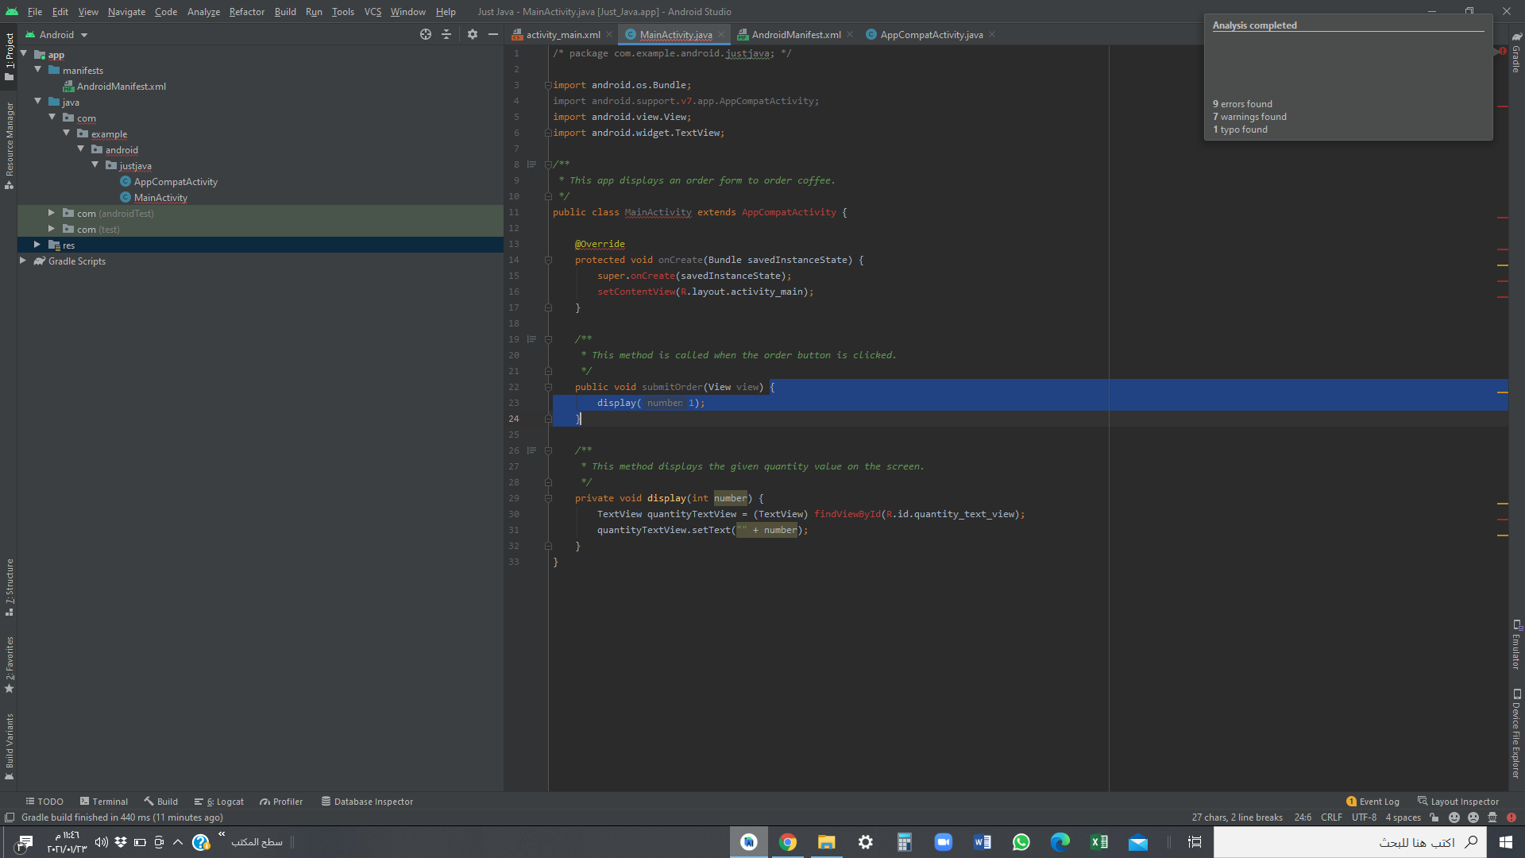Open Gradle tool window on right edge
The height and width of the screenshot is (858, 1525).
pyautogui.click(x=1516, y=54)
